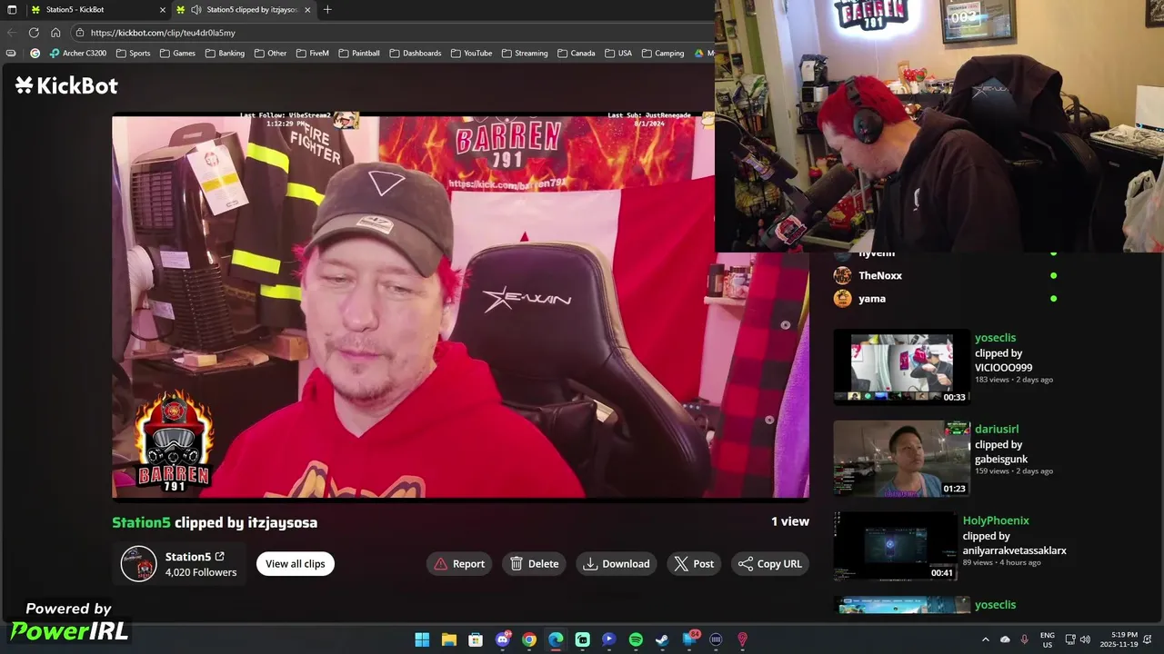Click HolyPhoenix streamer name
The image size is (1164, 654).
point(996,520)
